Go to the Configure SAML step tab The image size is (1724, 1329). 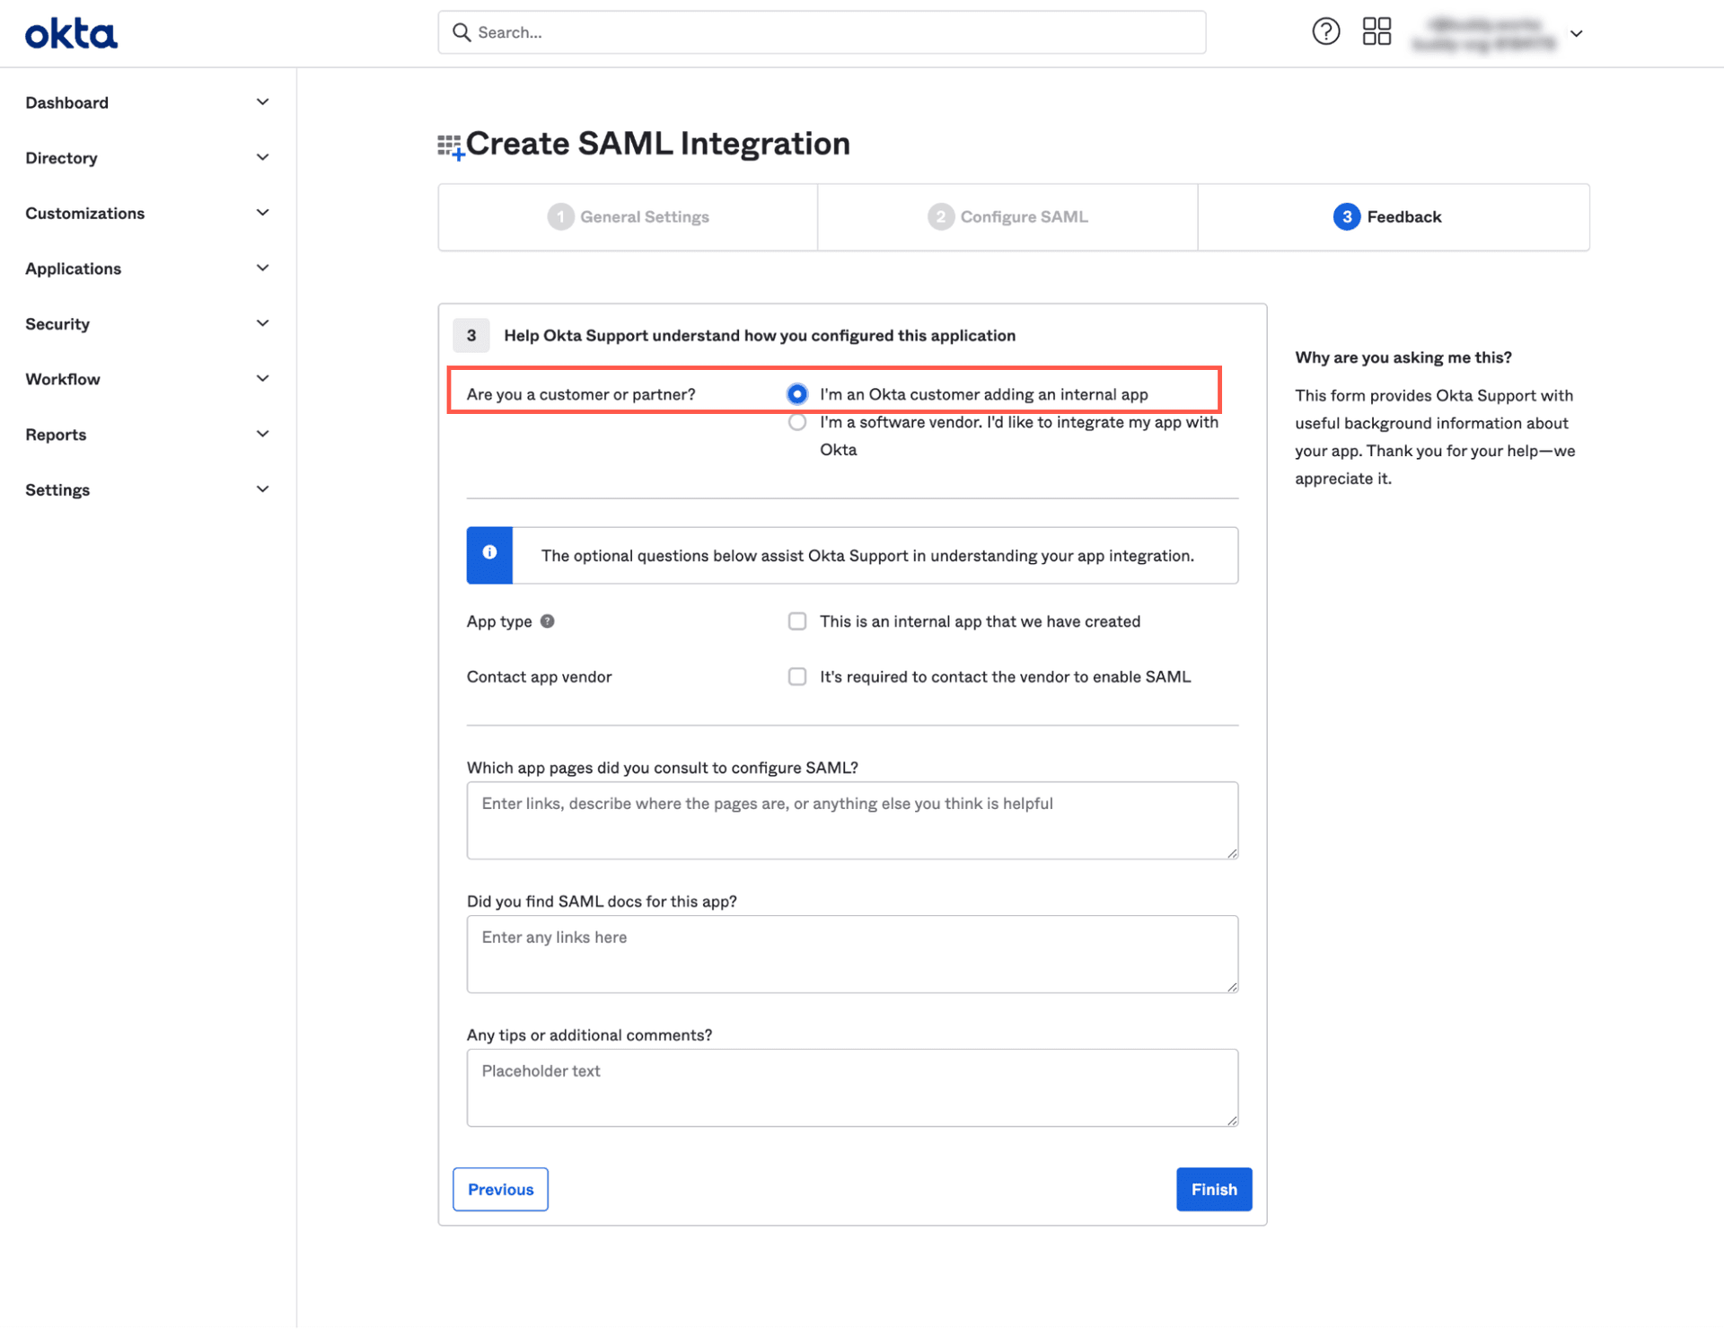click(x=1007, y=216)
